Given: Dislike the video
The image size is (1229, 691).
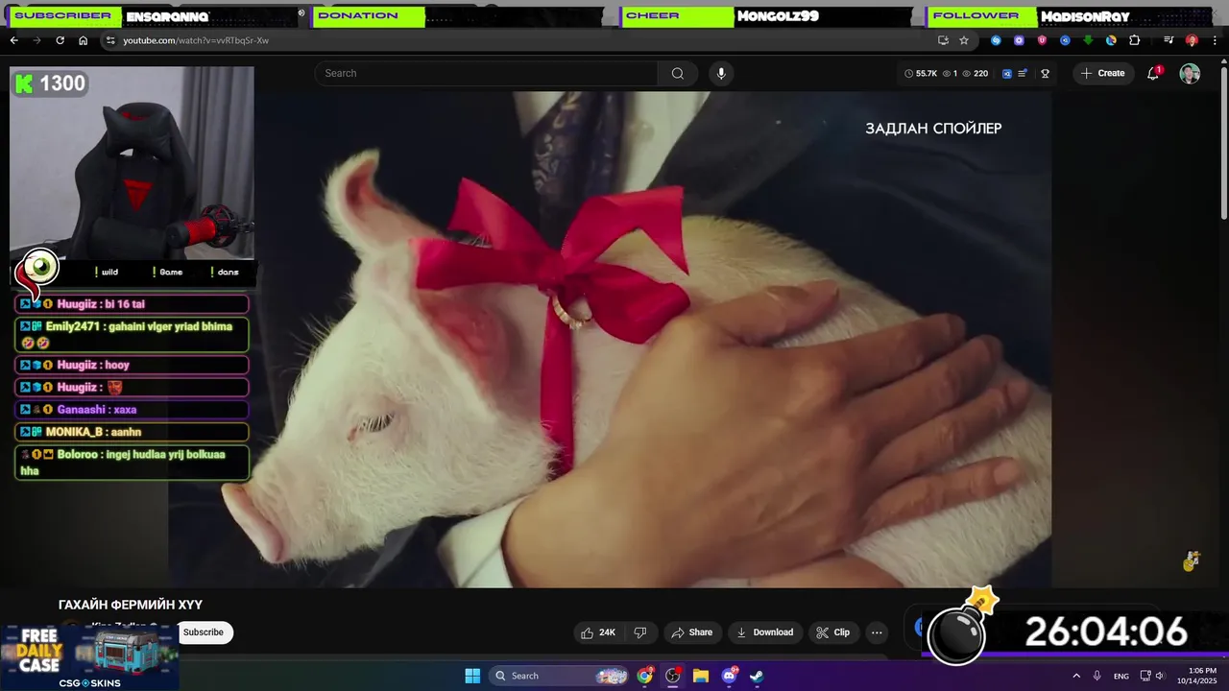Looking at the screenshot, I should click(640, 632).
